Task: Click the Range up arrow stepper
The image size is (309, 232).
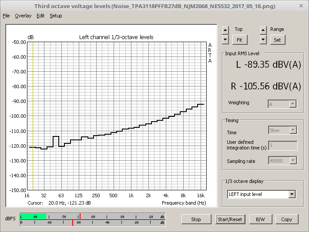Action: [263, 30]
